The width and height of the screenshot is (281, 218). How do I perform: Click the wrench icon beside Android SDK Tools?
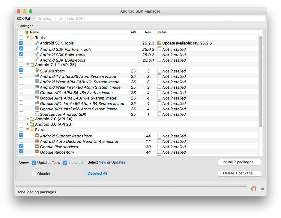(x=37, y=43)
